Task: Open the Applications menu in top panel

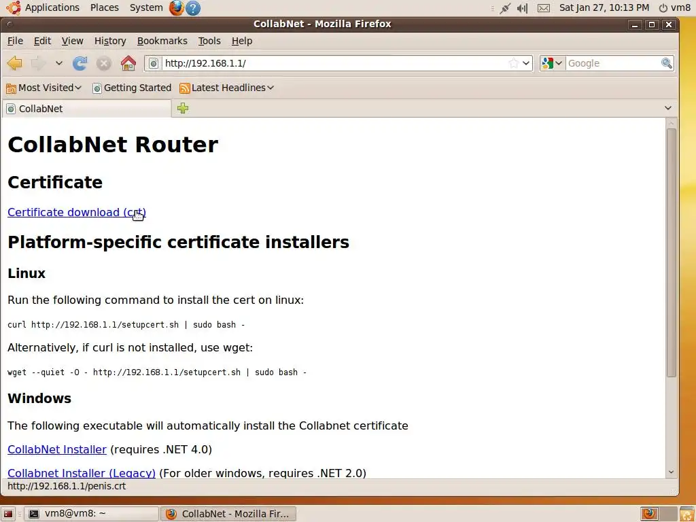Action: [43, 7]
